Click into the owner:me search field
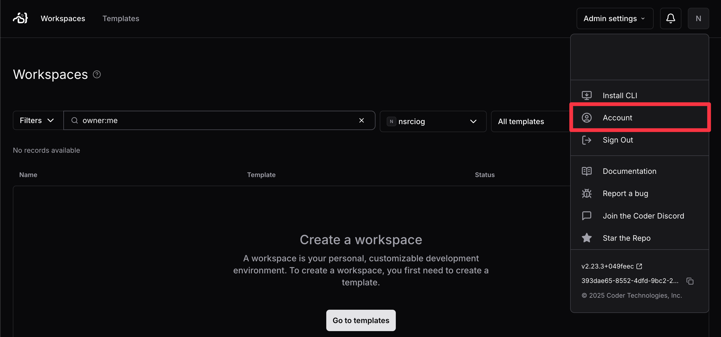Screen dimensions: 721x337 (x=213, y=120)
